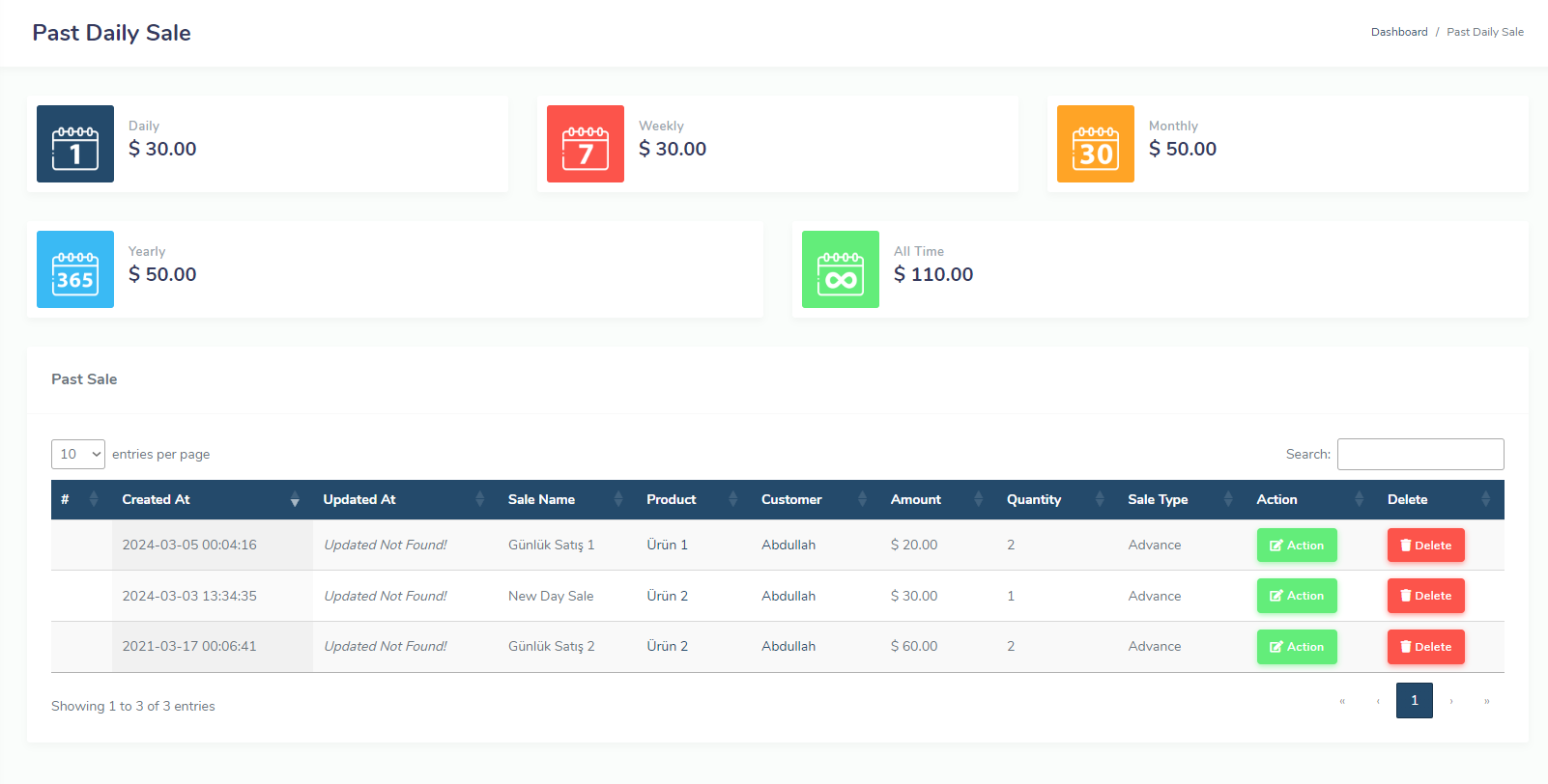Viewport: 1548px width, 784px height.
Task: Go to next page arrow
Action: (x=1450, y=701)
